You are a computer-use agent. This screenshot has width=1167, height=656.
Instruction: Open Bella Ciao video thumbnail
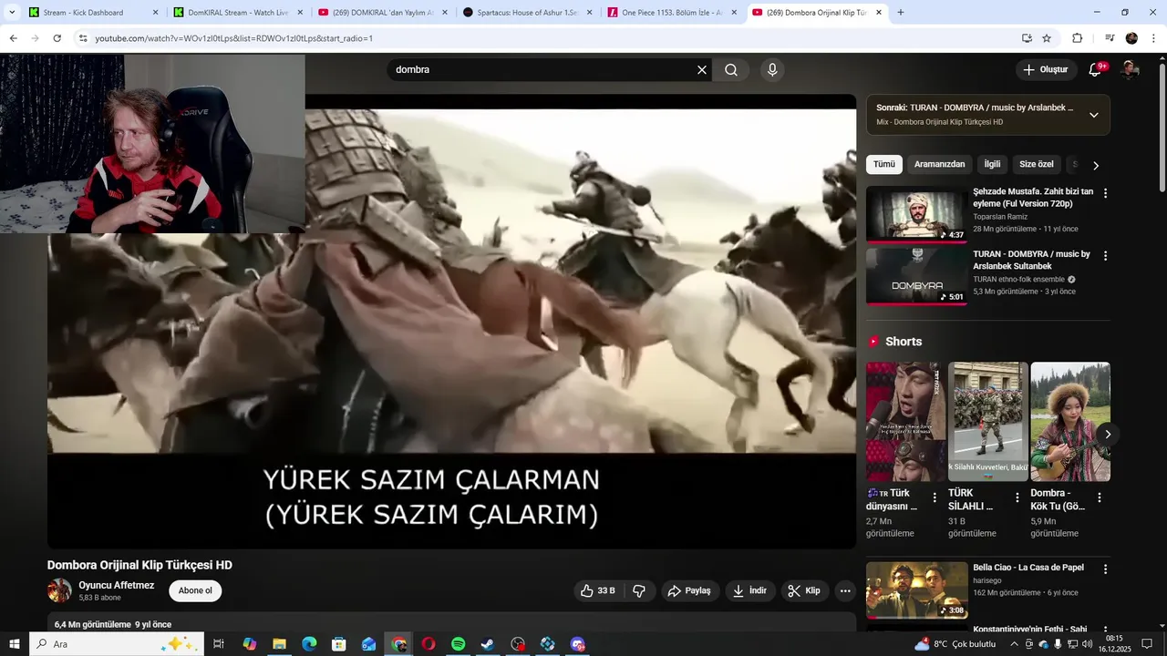pos(916,589)
